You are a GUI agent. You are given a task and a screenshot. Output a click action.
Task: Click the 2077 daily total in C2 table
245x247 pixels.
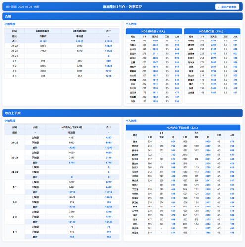tap(213, 58)
